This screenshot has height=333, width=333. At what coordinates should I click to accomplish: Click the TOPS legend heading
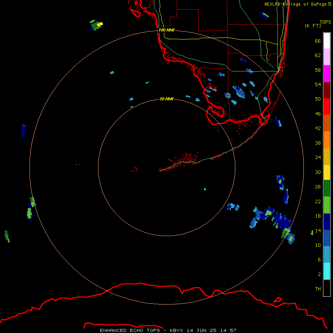[325, 22]
